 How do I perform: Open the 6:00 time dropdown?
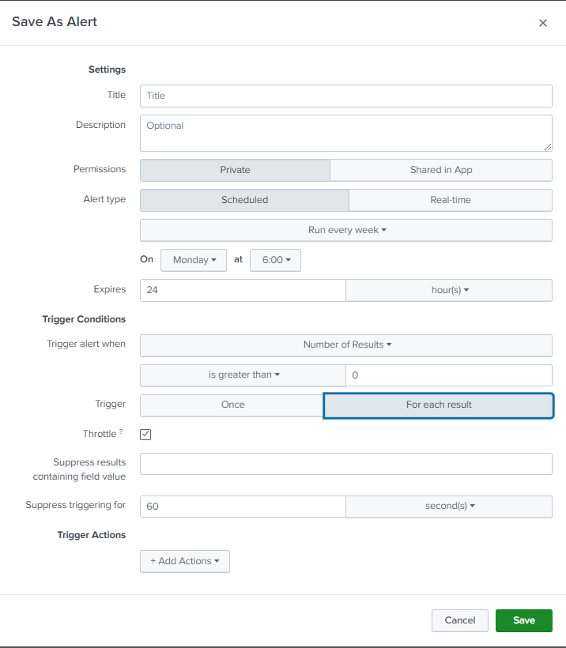[275, 260]
